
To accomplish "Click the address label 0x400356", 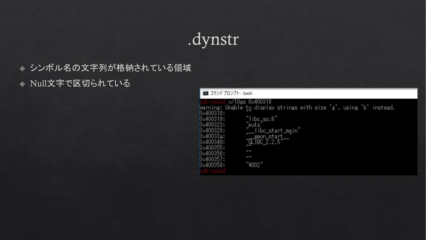I will click(212, 153).
